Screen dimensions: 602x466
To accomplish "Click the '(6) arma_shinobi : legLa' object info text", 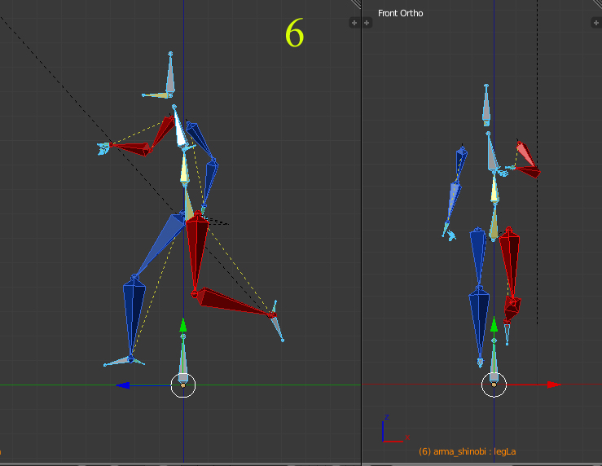I will click(x=467, y=451).
